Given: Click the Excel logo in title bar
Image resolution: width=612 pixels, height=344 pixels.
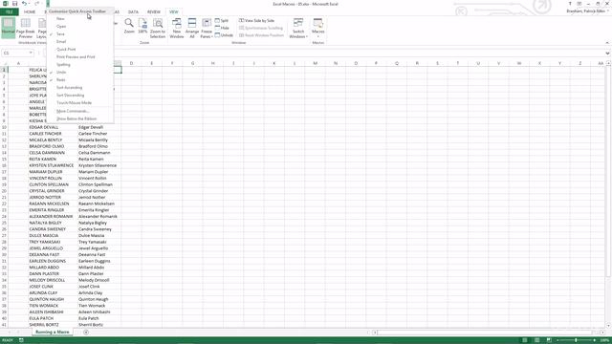Looking at the screenshot, I should pyautogui.click(x=6, y=4).
